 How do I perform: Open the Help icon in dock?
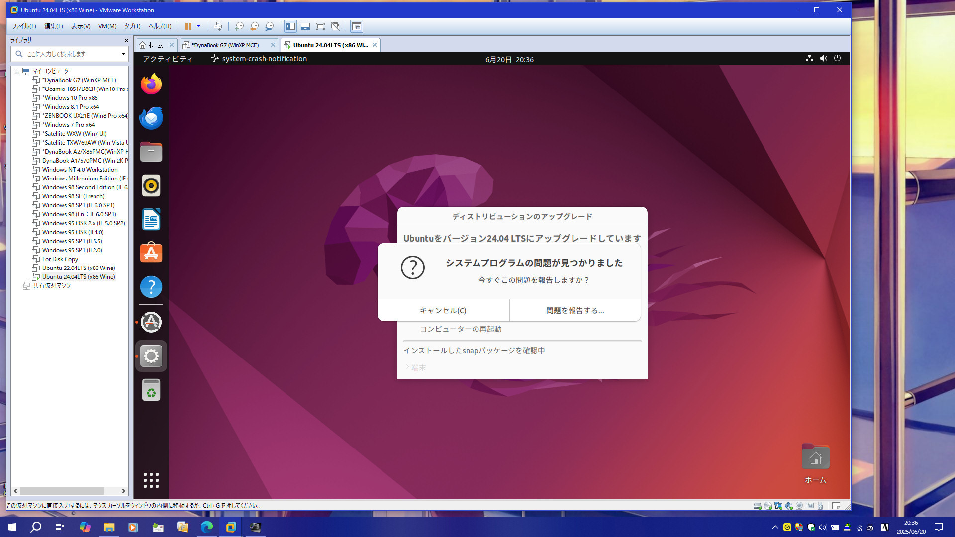[151, 287]
